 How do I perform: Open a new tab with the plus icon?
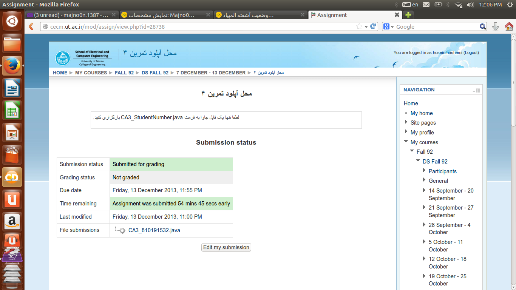(x=408, y=15)
